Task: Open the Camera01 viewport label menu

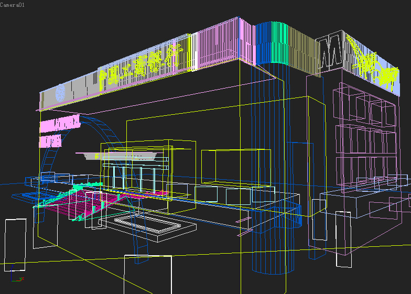Action: 13,5
